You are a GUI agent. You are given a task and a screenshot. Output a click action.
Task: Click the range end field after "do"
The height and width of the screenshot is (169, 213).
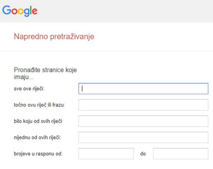[180, 153]
